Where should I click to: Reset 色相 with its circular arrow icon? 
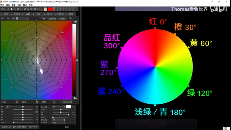(x=17, y=102)
